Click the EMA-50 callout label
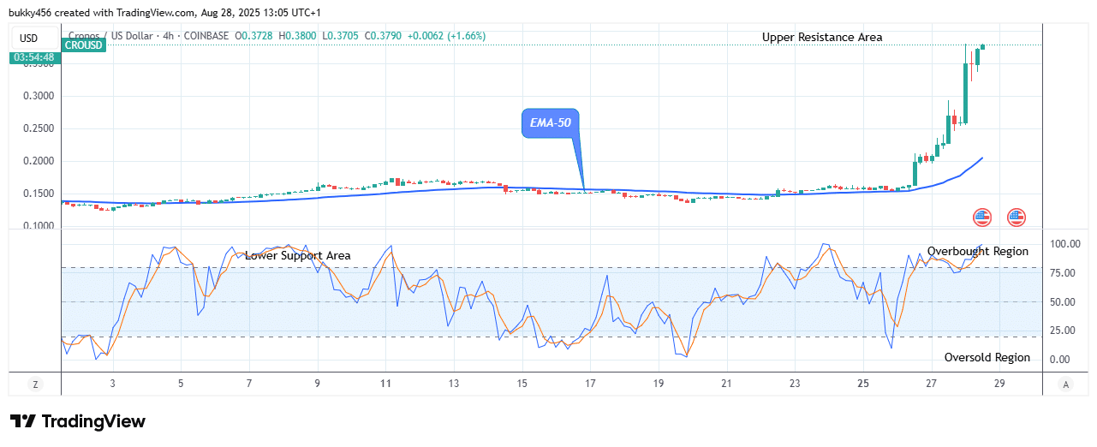This screenshot has height=447, width=1097. [551, 123]
